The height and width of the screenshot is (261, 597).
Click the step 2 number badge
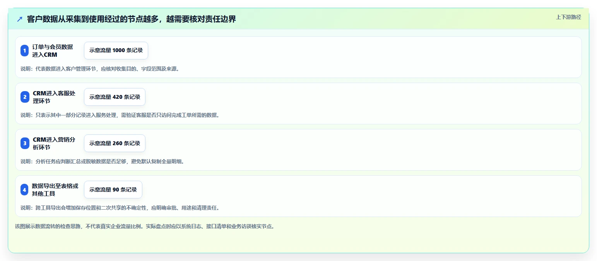tap(25, 97)
